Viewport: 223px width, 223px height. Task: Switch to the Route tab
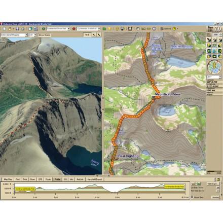tap(48, 179)
